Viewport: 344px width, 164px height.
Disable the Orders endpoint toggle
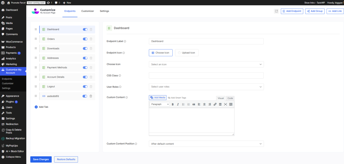coord(85,39)
